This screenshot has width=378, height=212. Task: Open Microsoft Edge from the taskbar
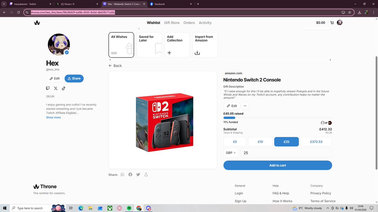point(81,208)
